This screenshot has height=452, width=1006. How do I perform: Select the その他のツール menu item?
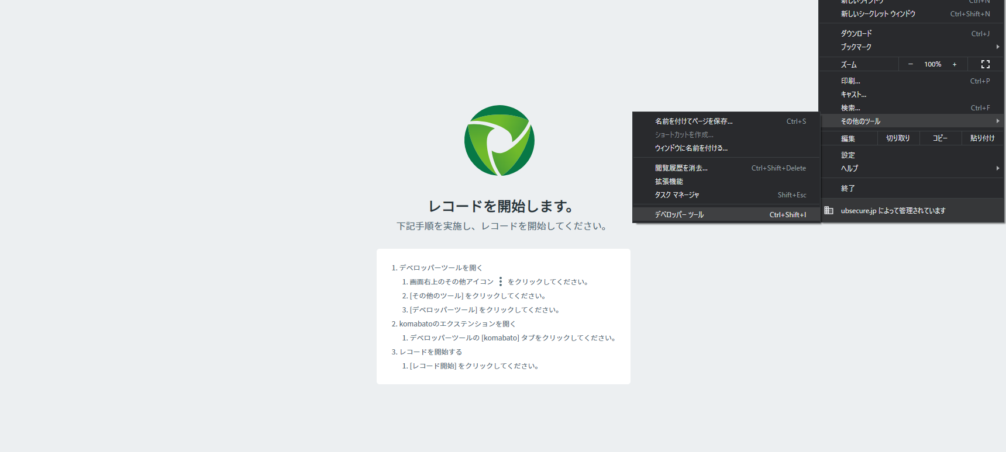click(x=911, y=121)
